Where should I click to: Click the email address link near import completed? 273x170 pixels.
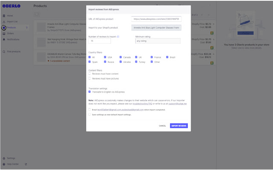pyautogui.click(x=120, y=110)
